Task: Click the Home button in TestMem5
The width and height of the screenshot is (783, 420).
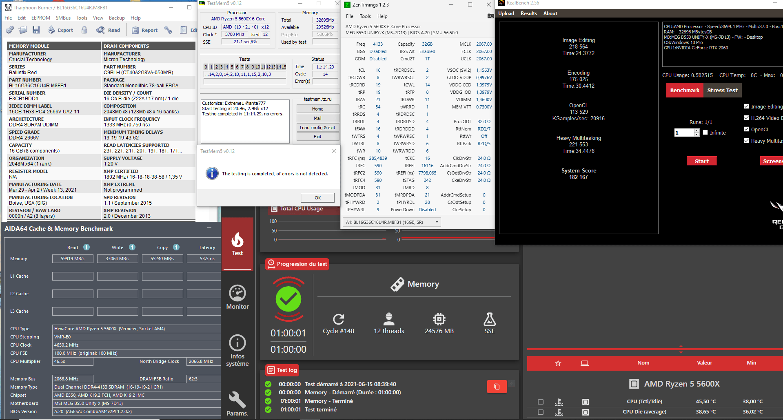Action: point(317,109)
